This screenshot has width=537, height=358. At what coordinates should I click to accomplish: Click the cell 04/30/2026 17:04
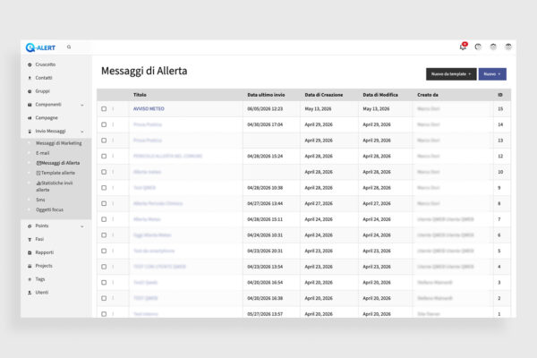click(265, 124)
